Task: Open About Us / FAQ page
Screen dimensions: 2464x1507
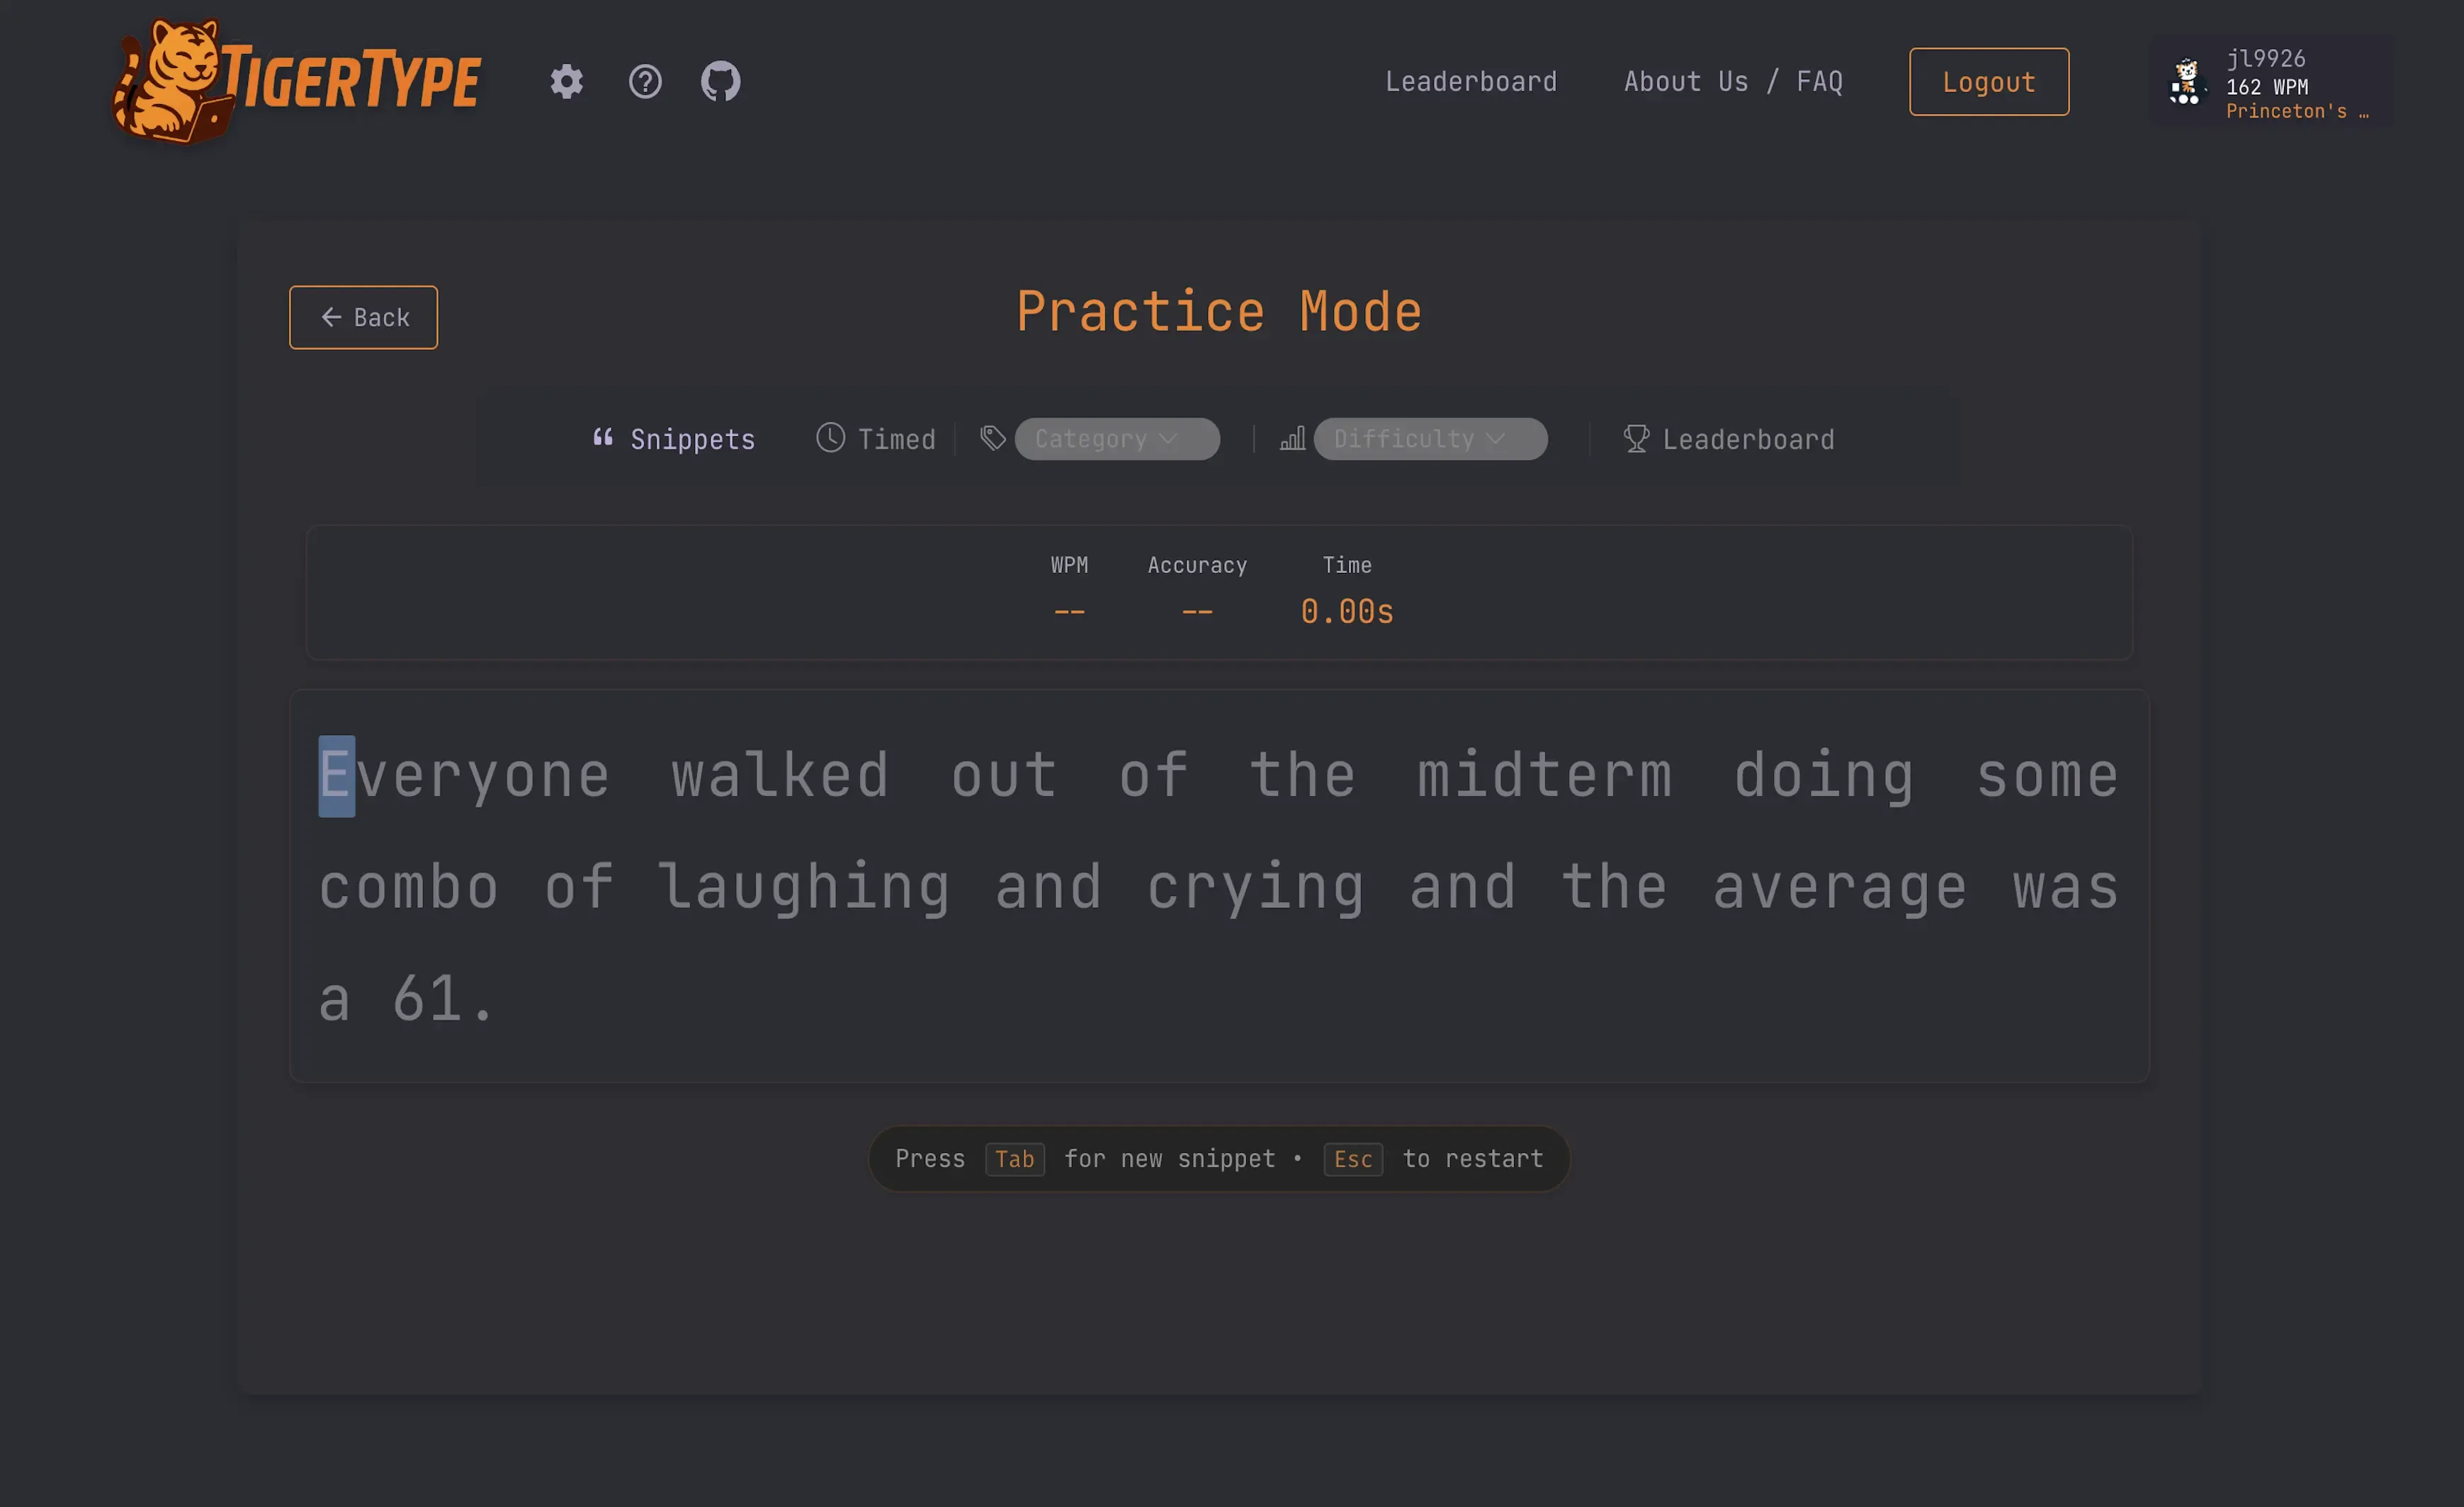Action: [1732, 82]
